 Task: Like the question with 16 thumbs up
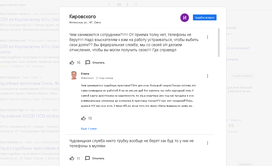tap(72, 62)
